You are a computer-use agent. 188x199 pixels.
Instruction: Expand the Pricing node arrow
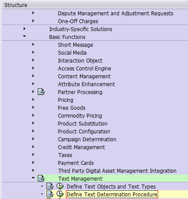tap(33, 100)
